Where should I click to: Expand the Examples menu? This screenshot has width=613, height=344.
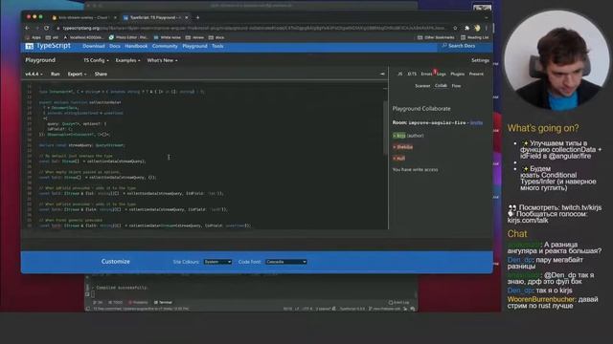(x=127, y=60)
